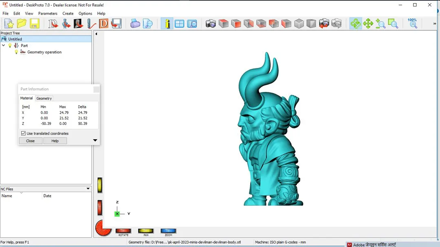Activate the green four-arrow pan mouse tool

pos(368,24)
